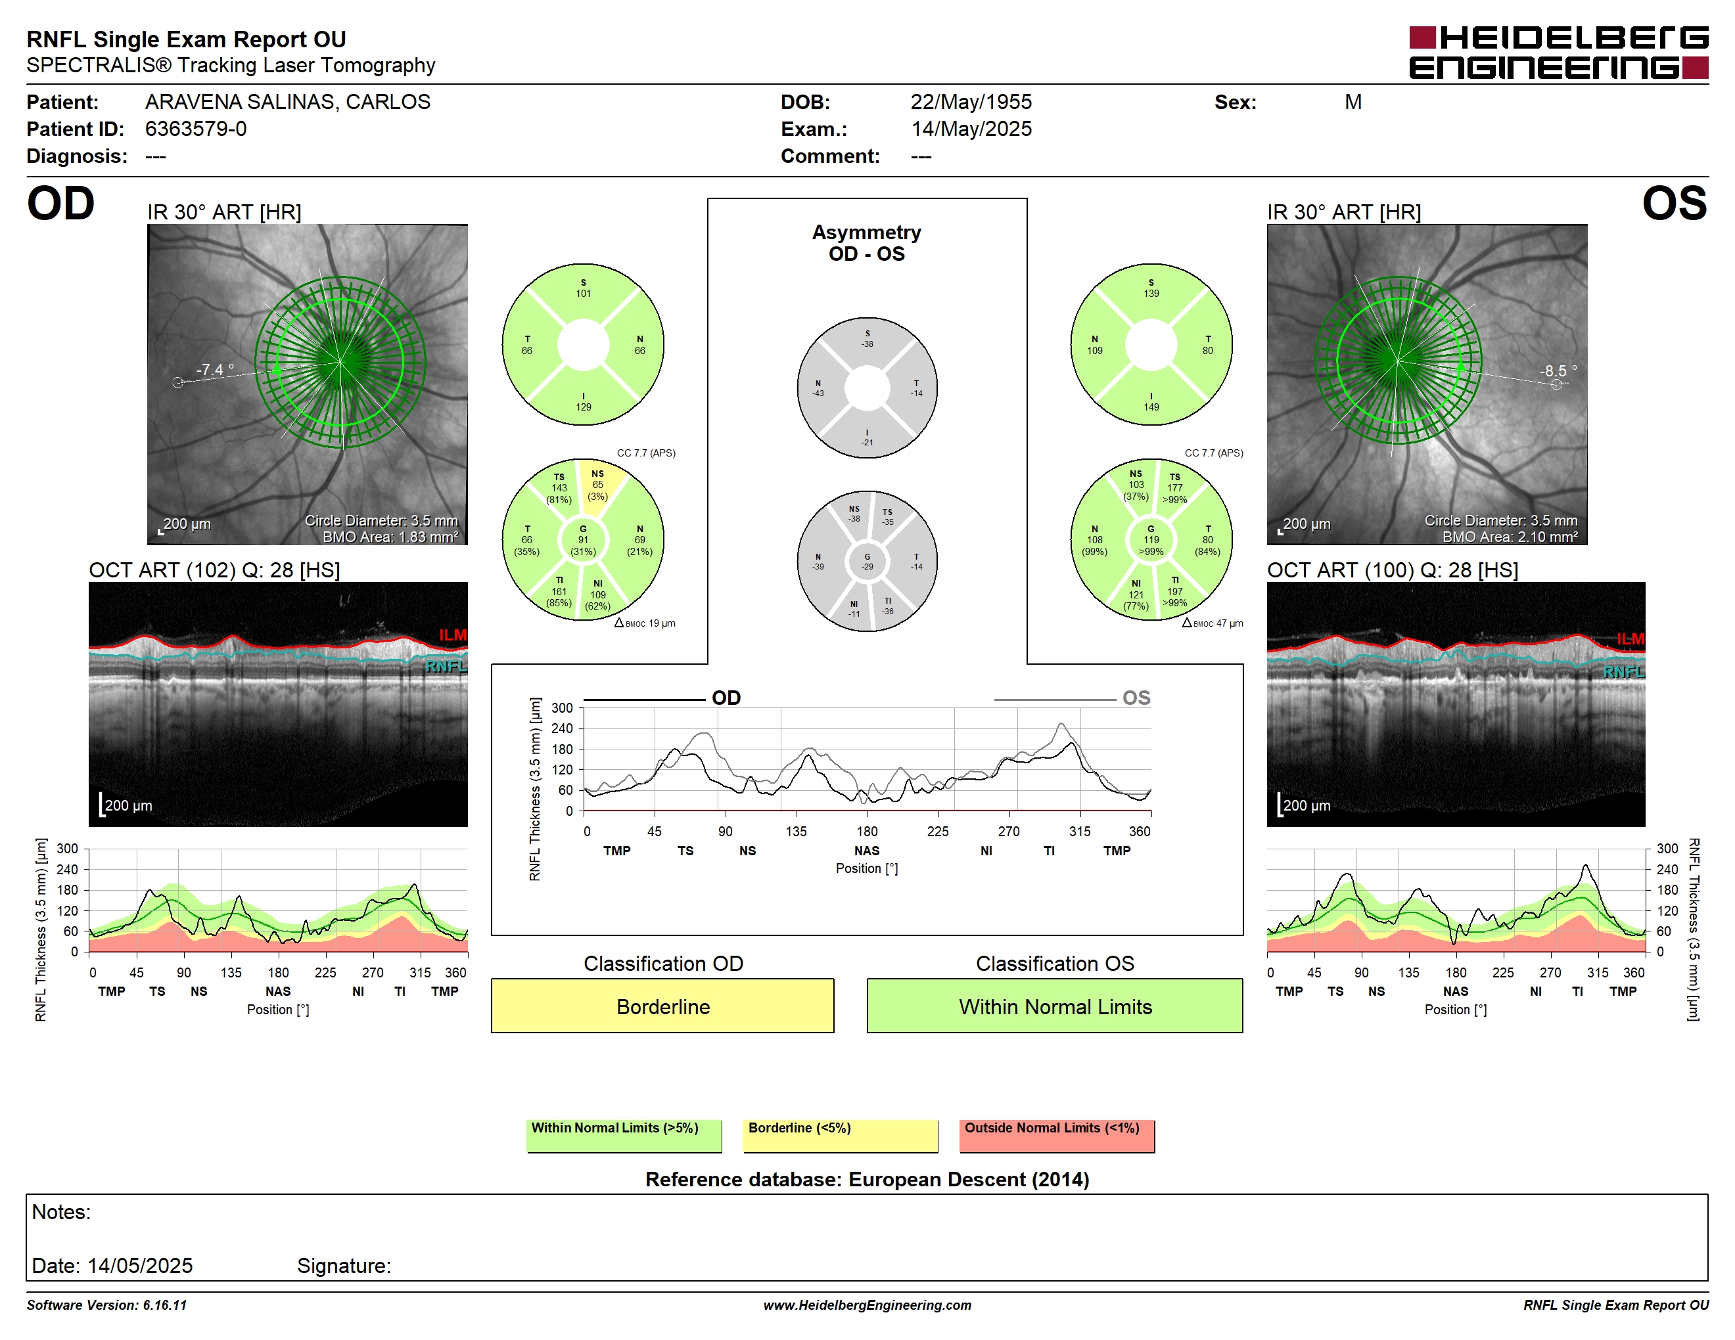Click the OS NS sector 103 (37%)

tap(1136, 485)
